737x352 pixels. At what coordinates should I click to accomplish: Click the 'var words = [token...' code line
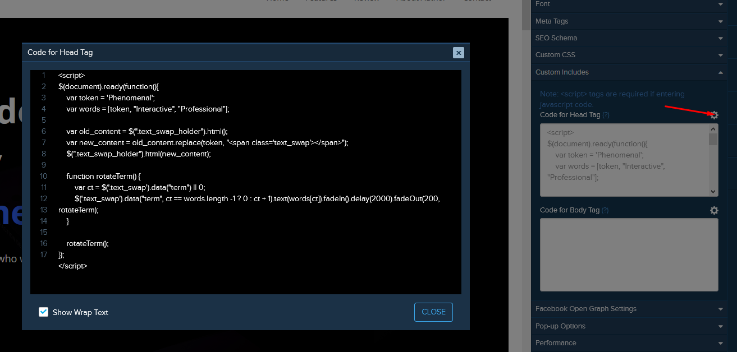148,109
